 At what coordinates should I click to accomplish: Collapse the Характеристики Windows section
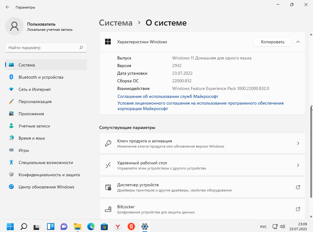click(x=298, y=42)
